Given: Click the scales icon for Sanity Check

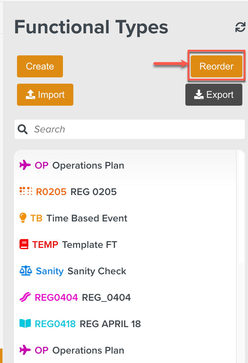Looking at the screenshot, I should [x=26, y=271].
